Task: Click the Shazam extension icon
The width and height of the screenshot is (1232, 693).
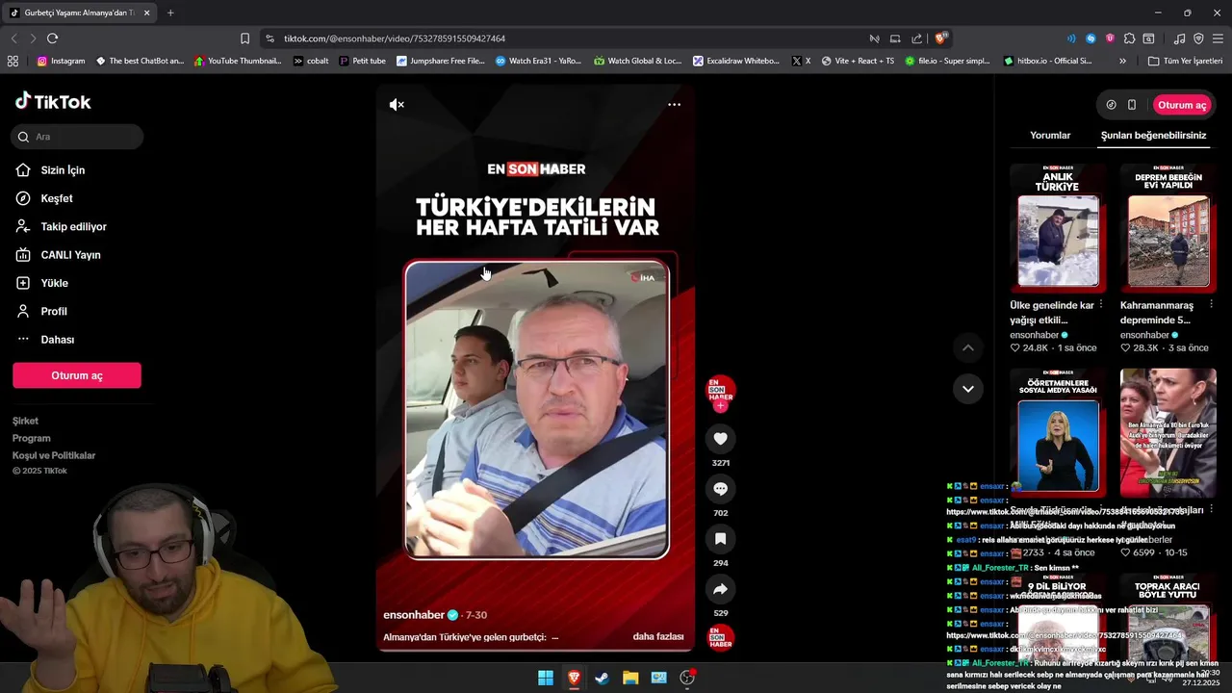Action: click(x=1091, y=38)
